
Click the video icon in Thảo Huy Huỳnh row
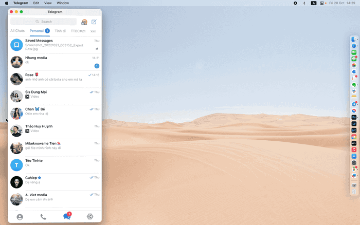27,131
